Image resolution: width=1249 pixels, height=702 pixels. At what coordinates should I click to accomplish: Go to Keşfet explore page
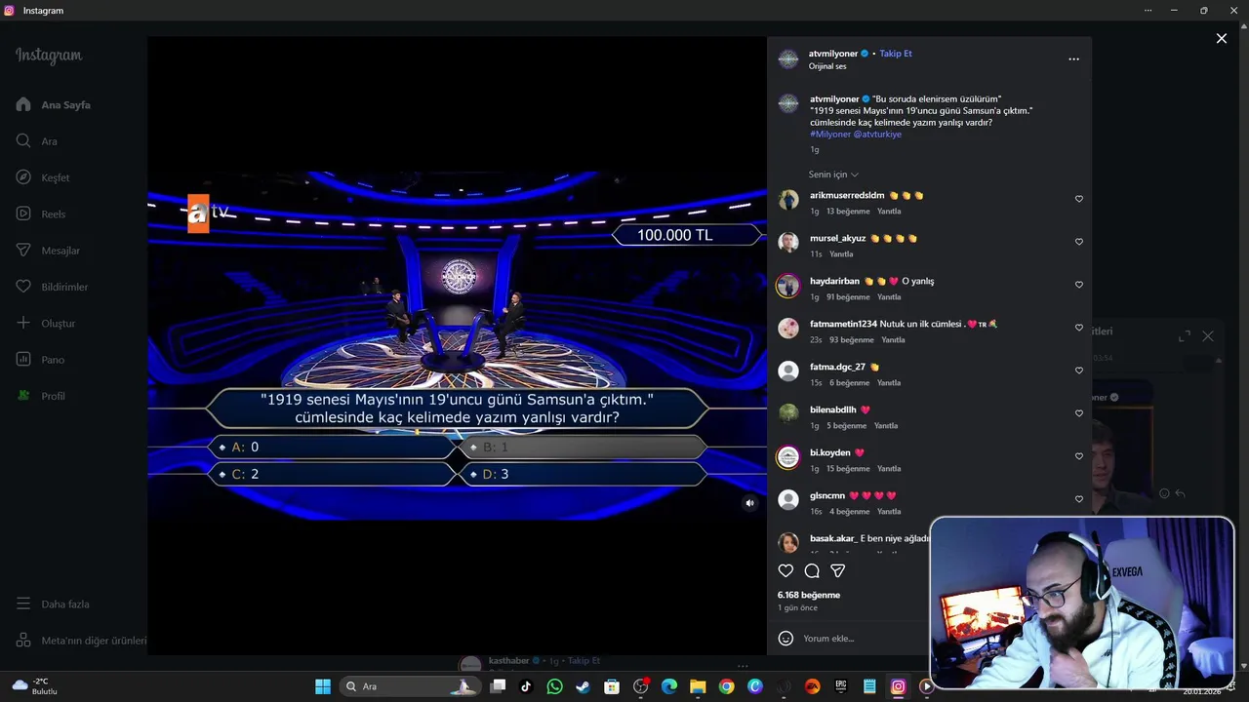43,177
